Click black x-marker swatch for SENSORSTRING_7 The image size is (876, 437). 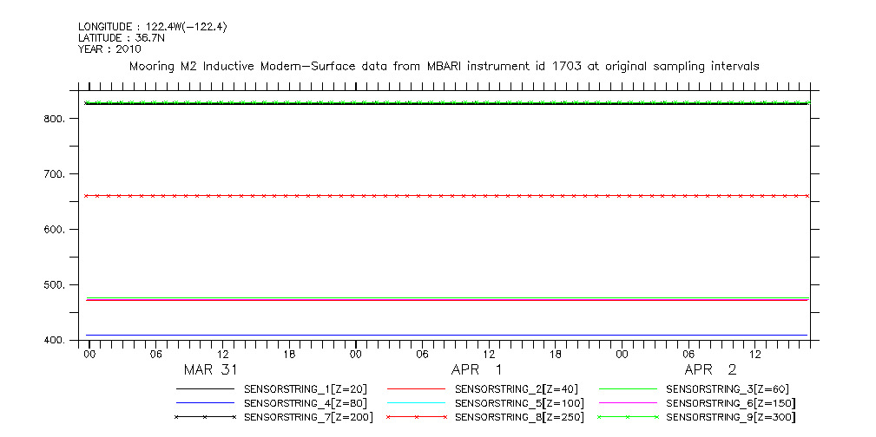click(205, 417)
